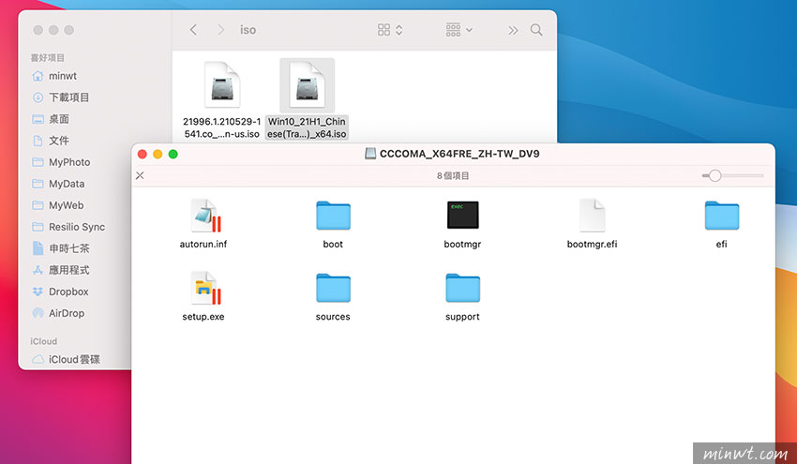Open the boot folder
This screenshot has width=797, height=464.
click(x=333, y=216)
